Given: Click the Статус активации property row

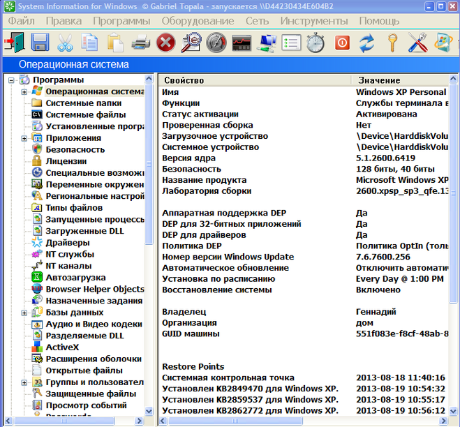Looking at the screenshot, I should 304,114.
